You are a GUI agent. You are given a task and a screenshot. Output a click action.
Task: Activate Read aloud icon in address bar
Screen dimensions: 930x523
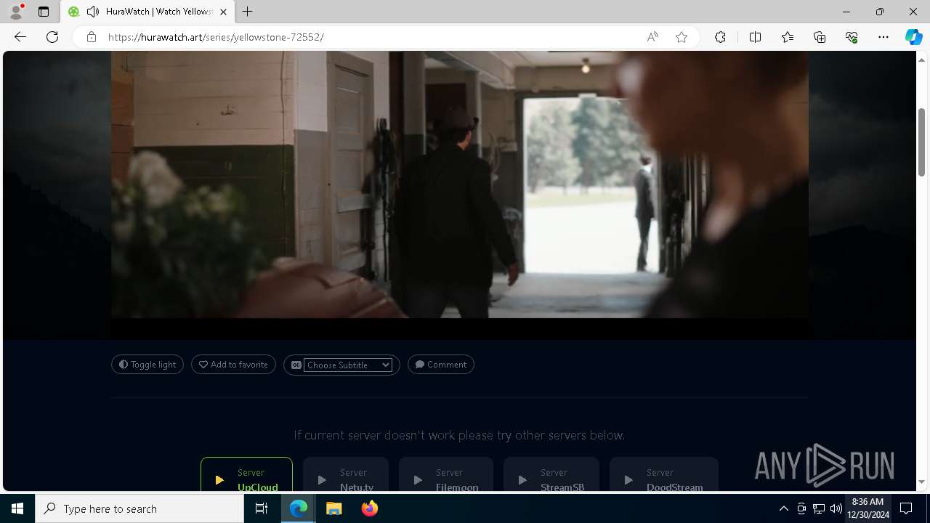[x=652, y=37]
